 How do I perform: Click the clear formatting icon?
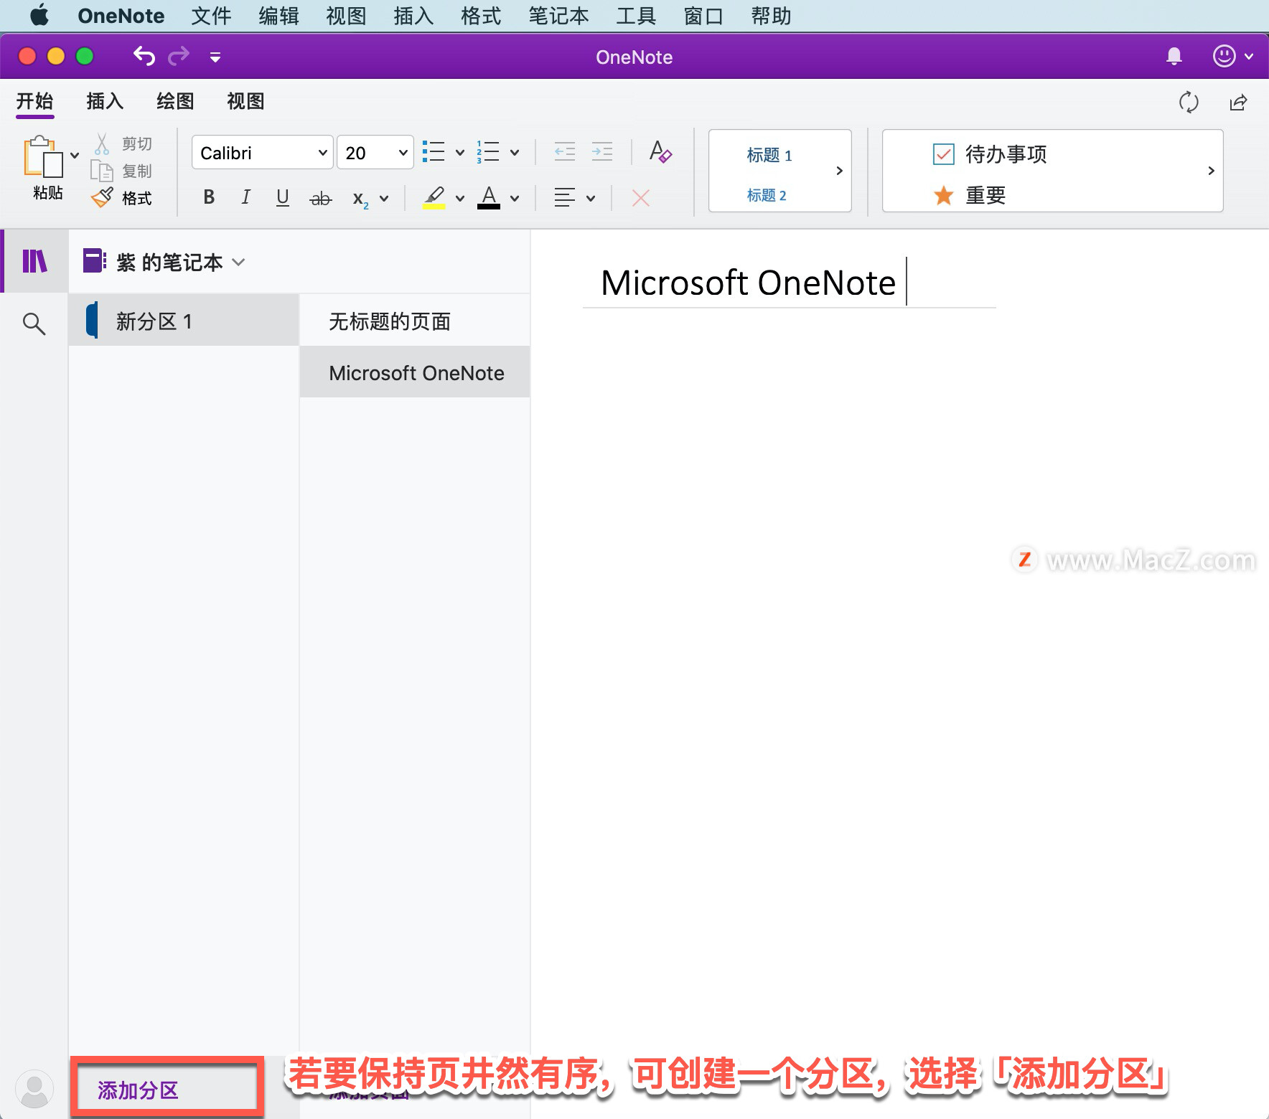coord(660,151)
